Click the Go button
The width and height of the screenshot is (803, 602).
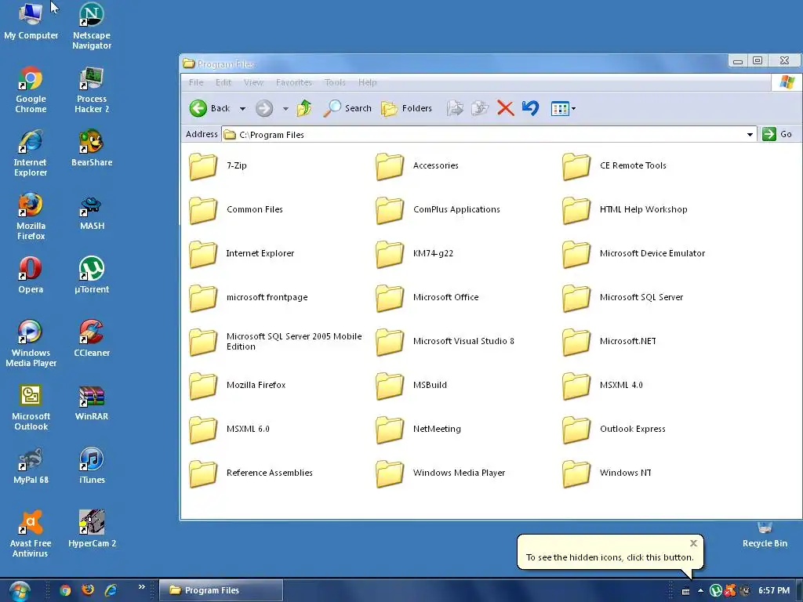777,134
